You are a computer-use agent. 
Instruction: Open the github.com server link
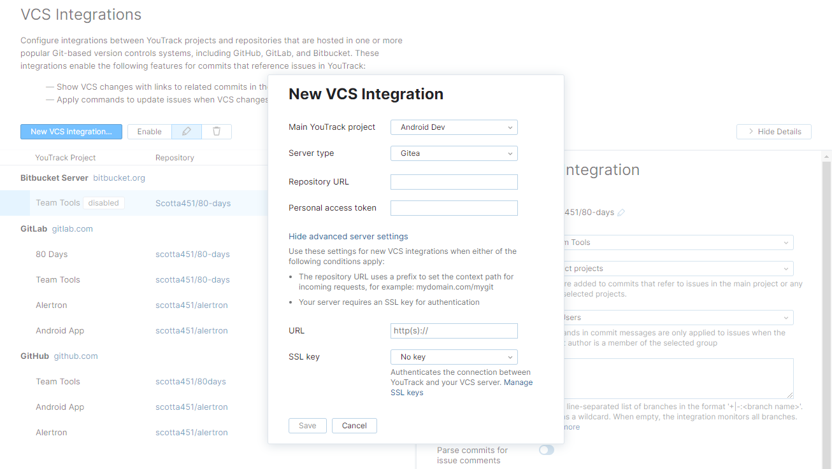pos(75,356)
